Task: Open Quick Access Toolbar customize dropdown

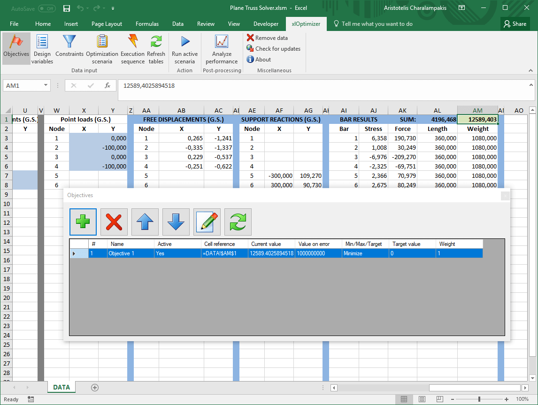Action: (x=113, y=8)
